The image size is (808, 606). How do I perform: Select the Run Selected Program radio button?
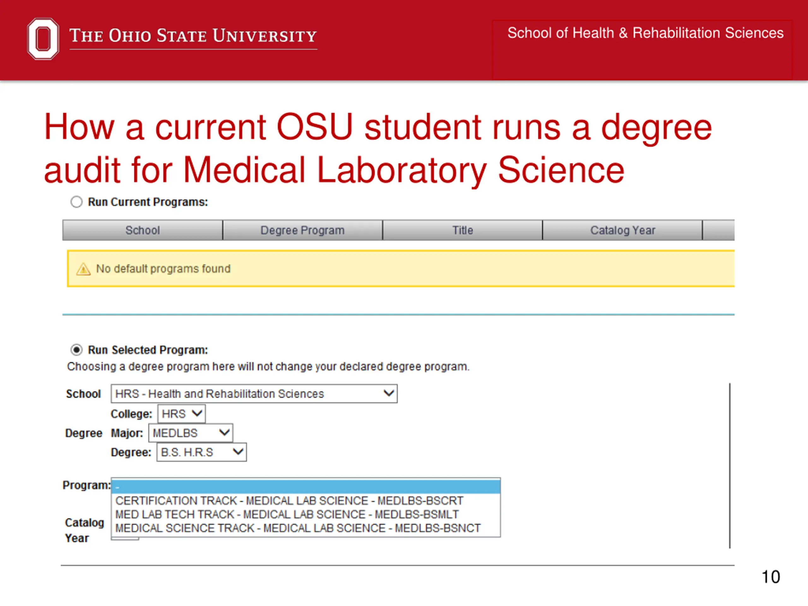[x=76, y=350]
